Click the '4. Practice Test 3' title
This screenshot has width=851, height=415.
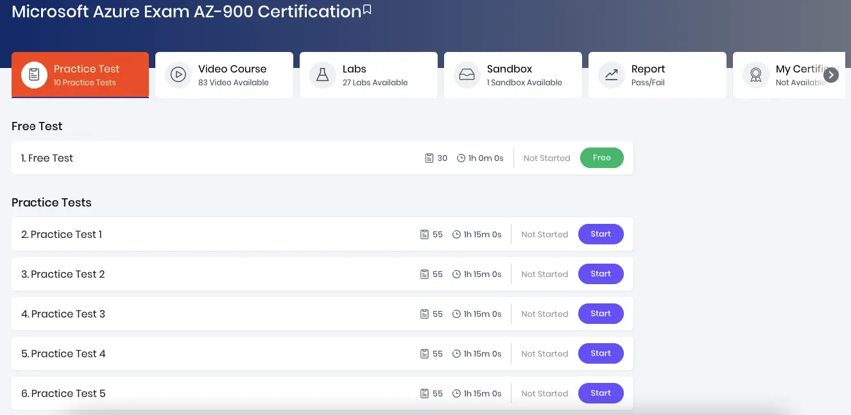coord(63,314)
